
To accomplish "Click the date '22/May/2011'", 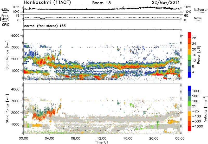I will point(166,3).
